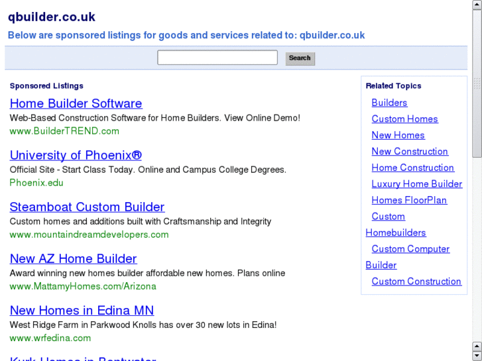Open the University of Phoenix link
482x361 pixels.
click(x=76, y=155)
